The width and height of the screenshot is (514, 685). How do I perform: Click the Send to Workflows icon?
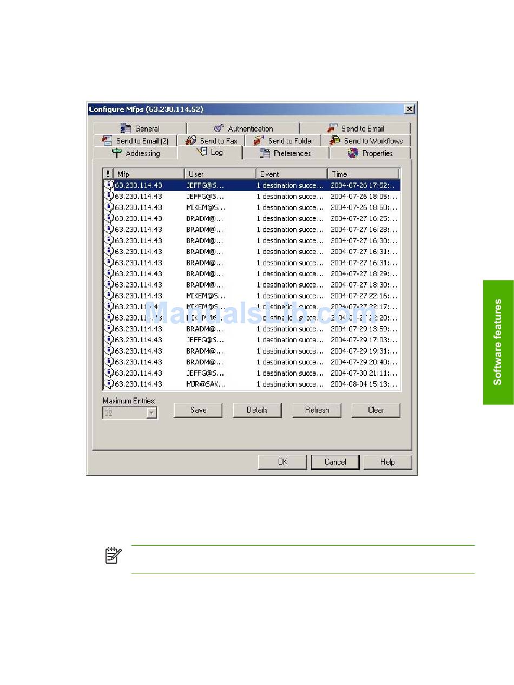335,141
